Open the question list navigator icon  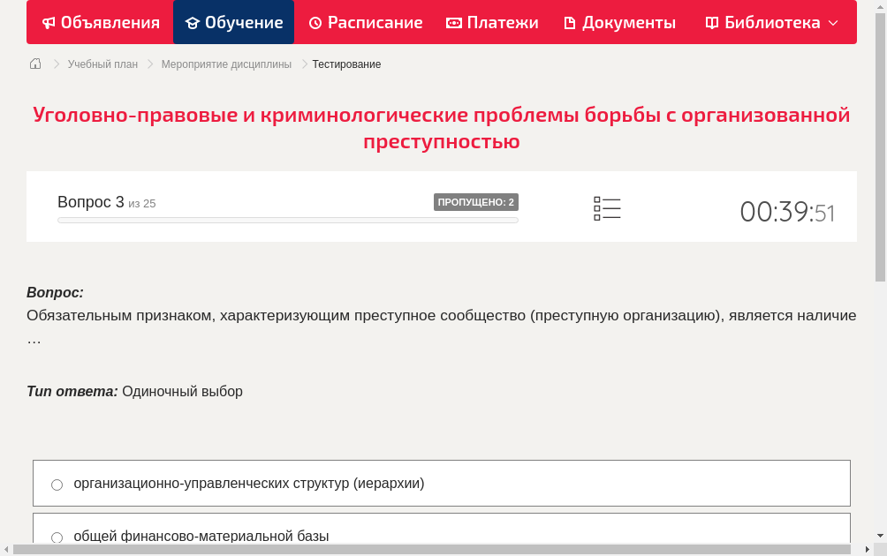tap(607, 207)
